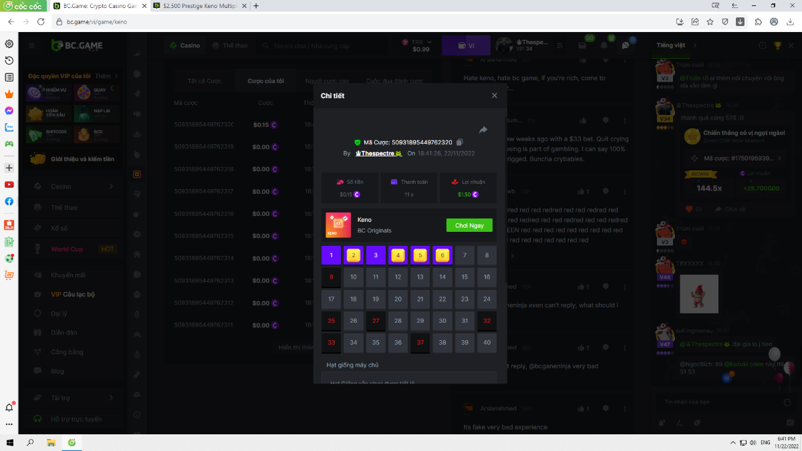Screen dimensions: 802x451
Task: Open browser sidebar settings gear
Action: [x=9, y=44]
